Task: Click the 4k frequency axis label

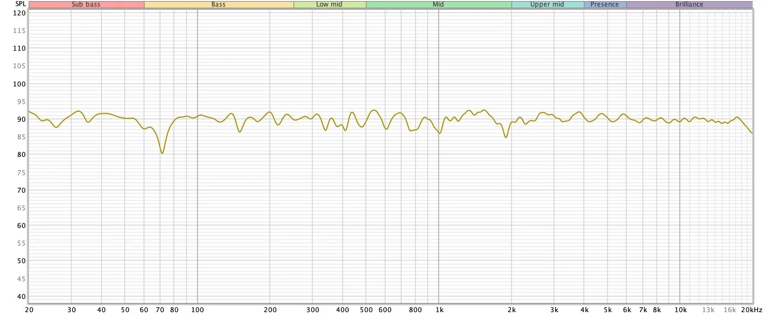Action: pyautogui.click(x=584, y=310)
